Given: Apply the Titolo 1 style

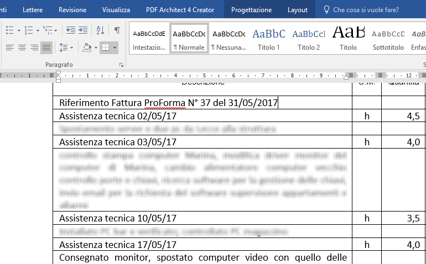Looking at the screenshot, I should (269, 38).
